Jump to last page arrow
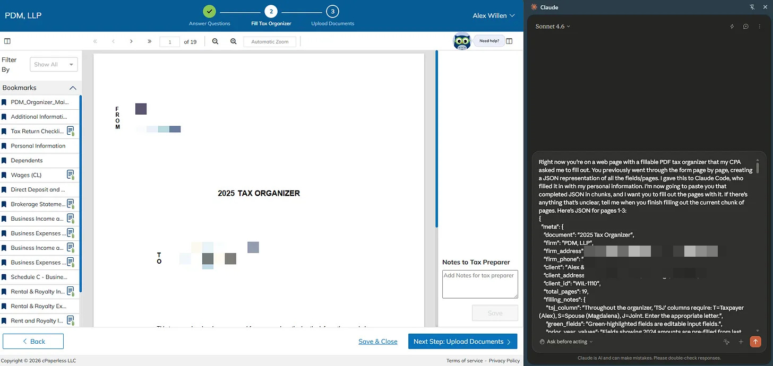 (149, 41)
